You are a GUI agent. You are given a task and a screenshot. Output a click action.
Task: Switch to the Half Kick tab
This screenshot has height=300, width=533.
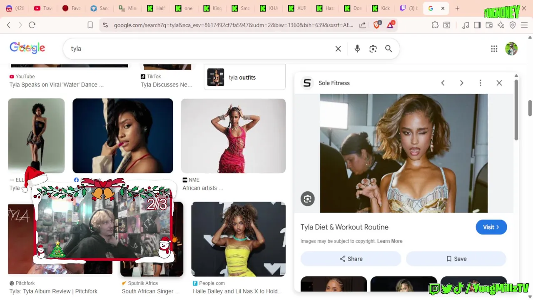pos(157,8)
